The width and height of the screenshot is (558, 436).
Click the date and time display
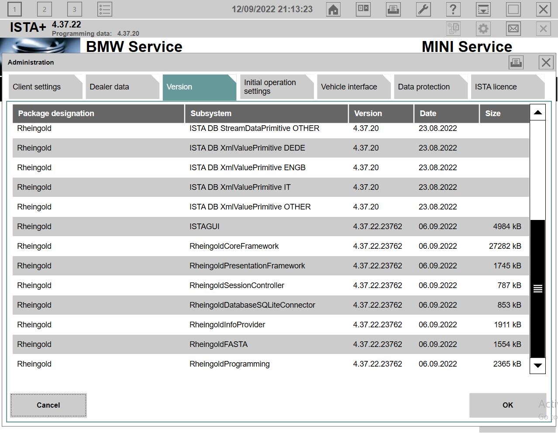point(272,9)
